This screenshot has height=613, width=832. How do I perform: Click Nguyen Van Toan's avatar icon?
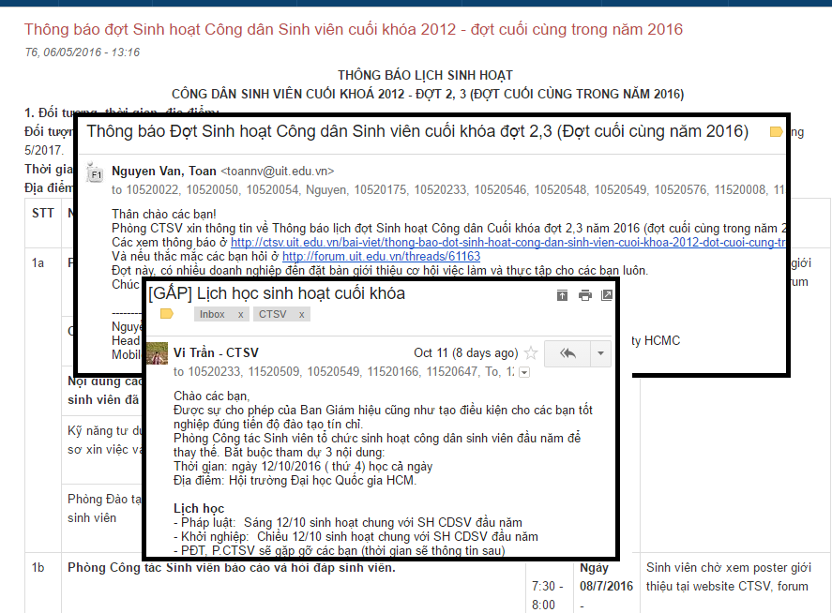(x=94, y=173)
